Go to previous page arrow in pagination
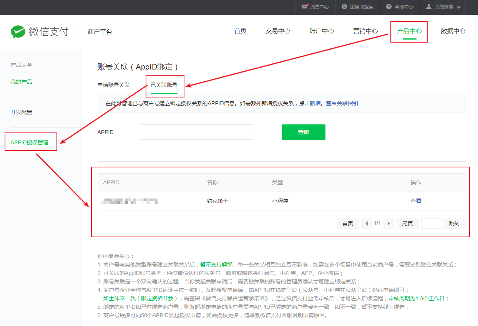Image resolution: width=478 pixels, height=326 pixels. [367, 223]
